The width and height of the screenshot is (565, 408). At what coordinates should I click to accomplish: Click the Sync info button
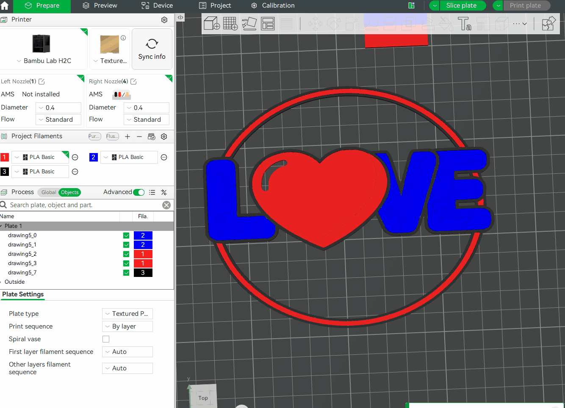tap(152, 49)
